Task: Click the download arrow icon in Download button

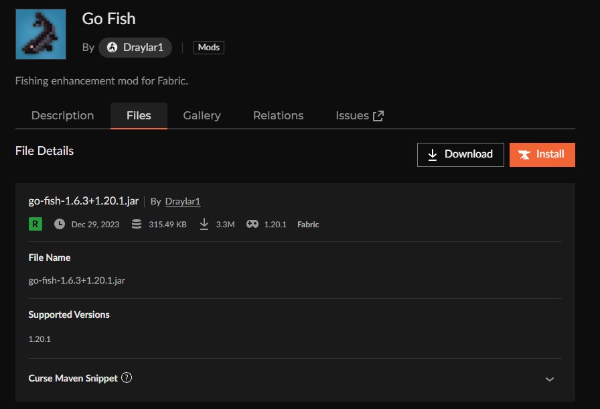Action: click(x=433, y=154)
